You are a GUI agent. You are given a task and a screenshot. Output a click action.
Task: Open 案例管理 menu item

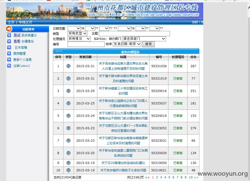coord(20,53)
